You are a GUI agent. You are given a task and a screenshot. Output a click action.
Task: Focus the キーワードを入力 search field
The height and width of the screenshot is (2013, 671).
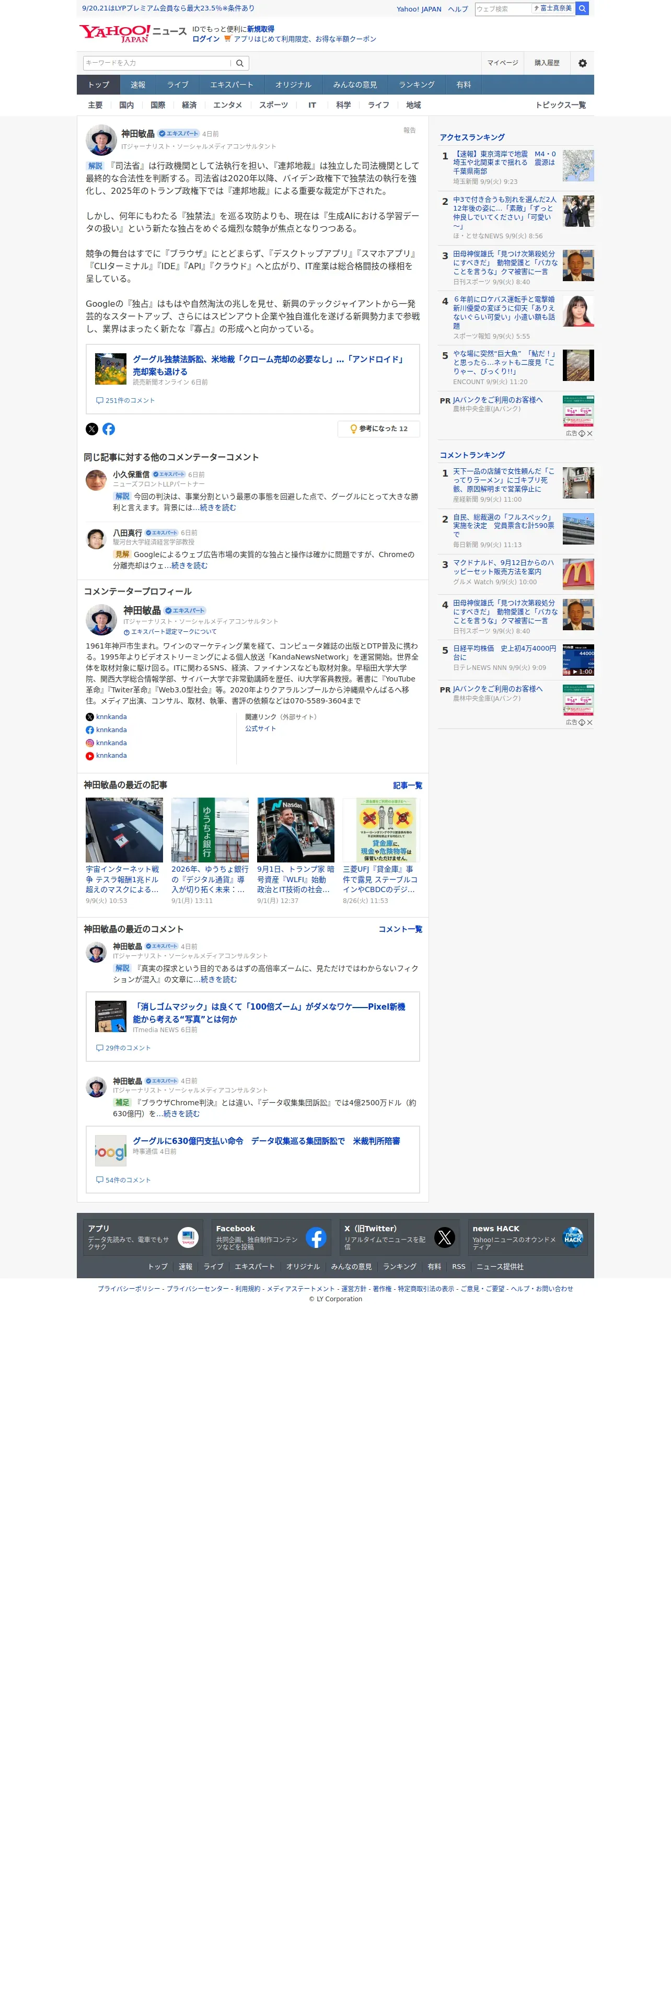(157, 63)
